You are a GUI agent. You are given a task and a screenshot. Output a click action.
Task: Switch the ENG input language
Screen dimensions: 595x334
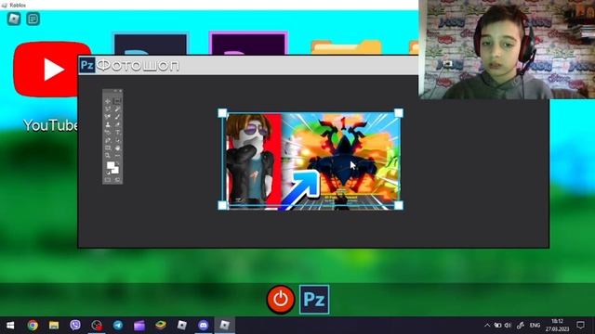(535, 326)
